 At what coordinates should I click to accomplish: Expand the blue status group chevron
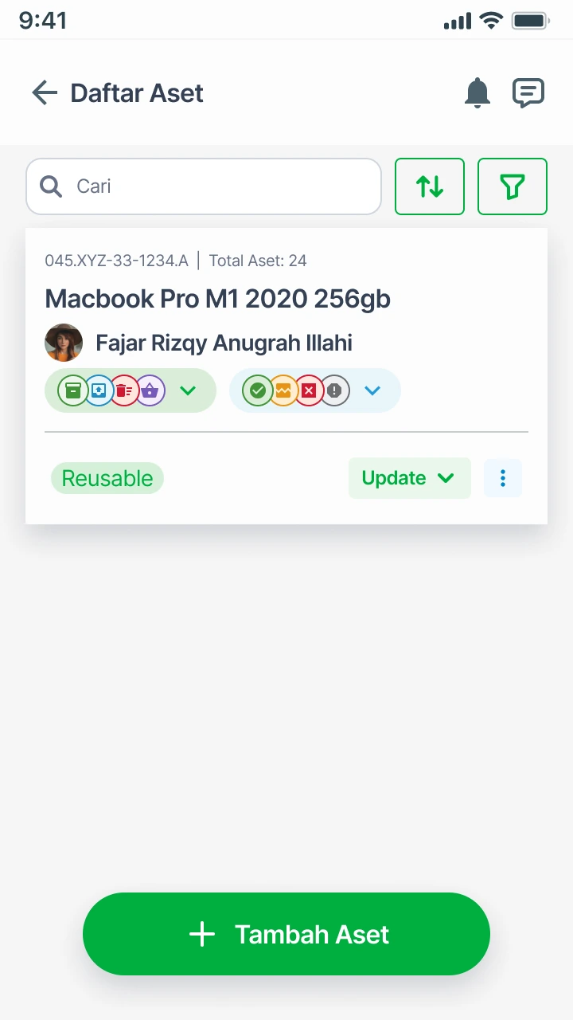[x=372, y=390]
